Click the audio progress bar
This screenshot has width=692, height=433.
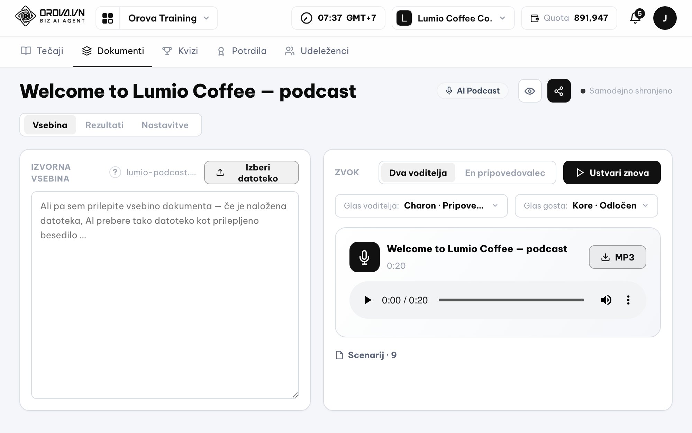511,300
